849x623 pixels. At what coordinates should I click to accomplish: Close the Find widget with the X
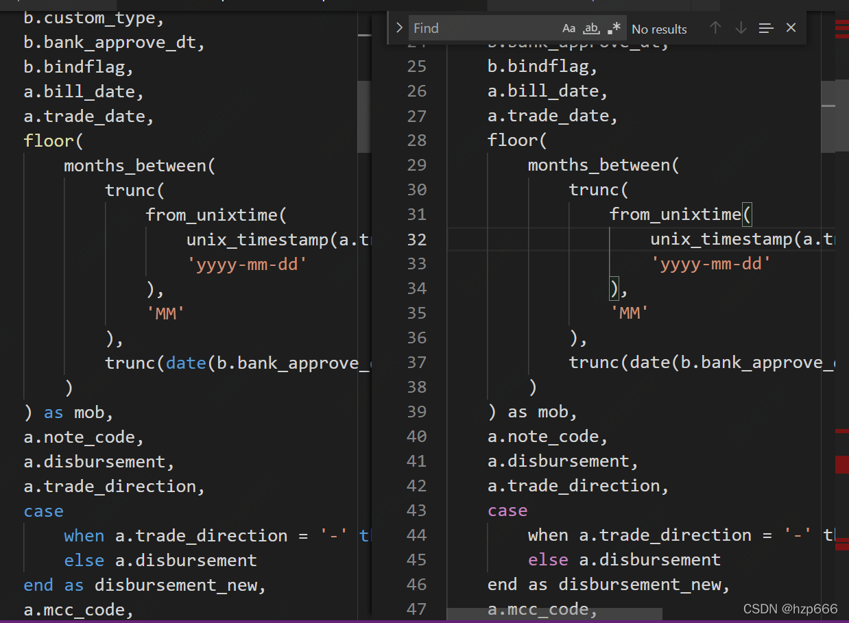point(791,27)
